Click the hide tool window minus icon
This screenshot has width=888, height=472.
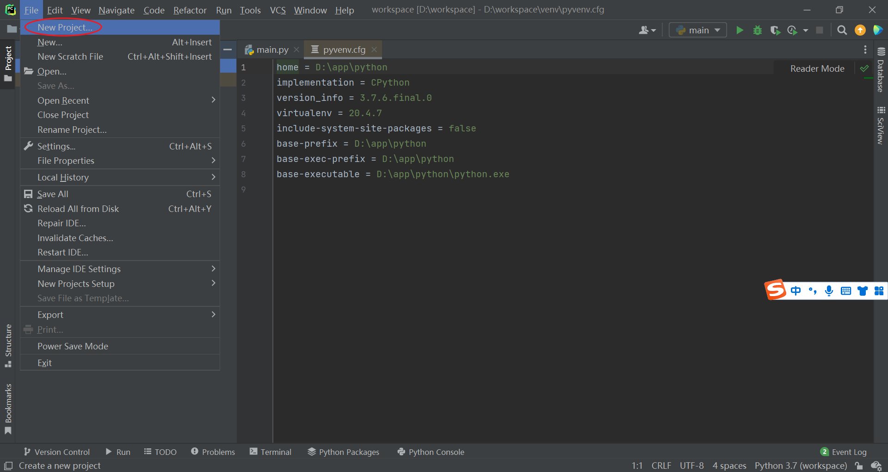228,49
